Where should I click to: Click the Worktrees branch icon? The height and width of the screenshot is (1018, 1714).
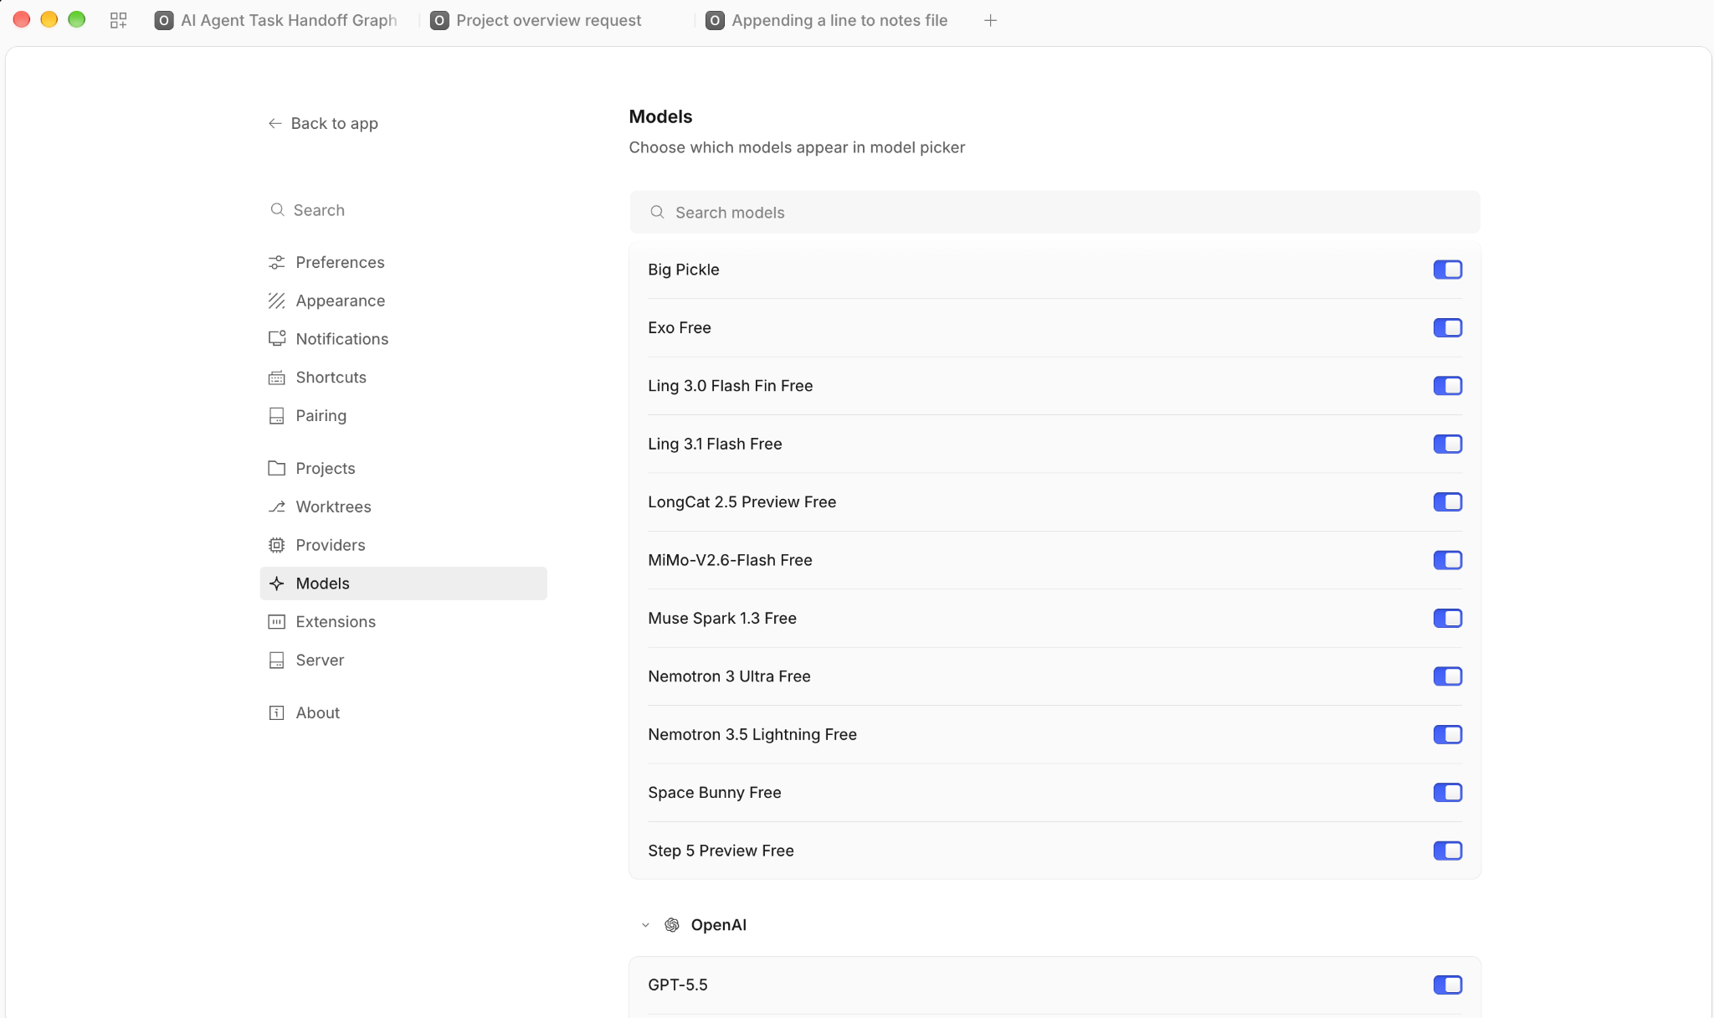click(276, 506)
